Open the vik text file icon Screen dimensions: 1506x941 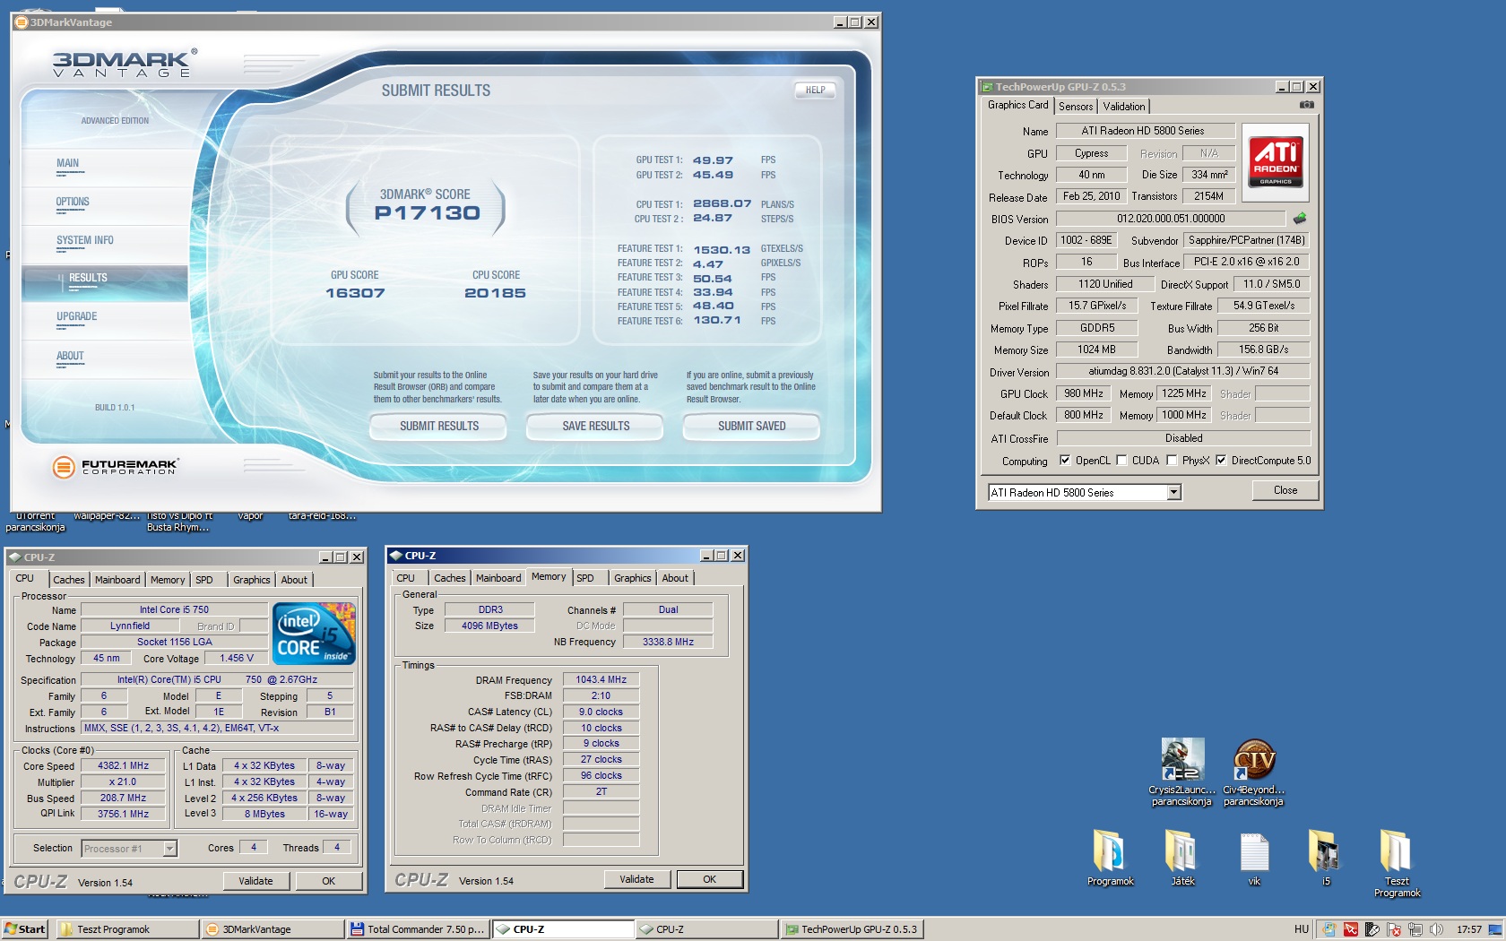point(1254,851)
